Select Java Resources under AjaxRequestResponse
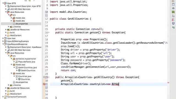Viewport: 176px width, 99px height. (17, 53)
